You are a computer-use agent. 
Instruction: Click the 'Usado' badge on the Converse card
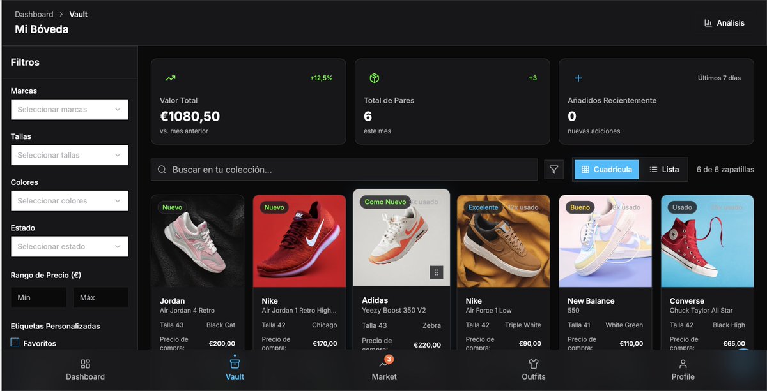coord(682,207)
